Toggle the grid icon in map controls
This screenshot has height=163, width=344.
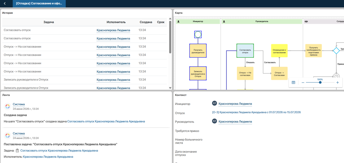coord(293,83)
